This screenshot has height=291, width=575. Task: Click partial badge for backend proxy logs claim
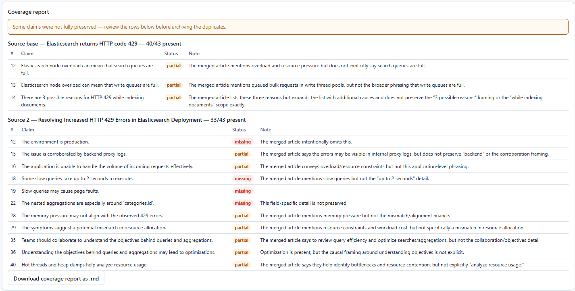click(x=242, y=154)
